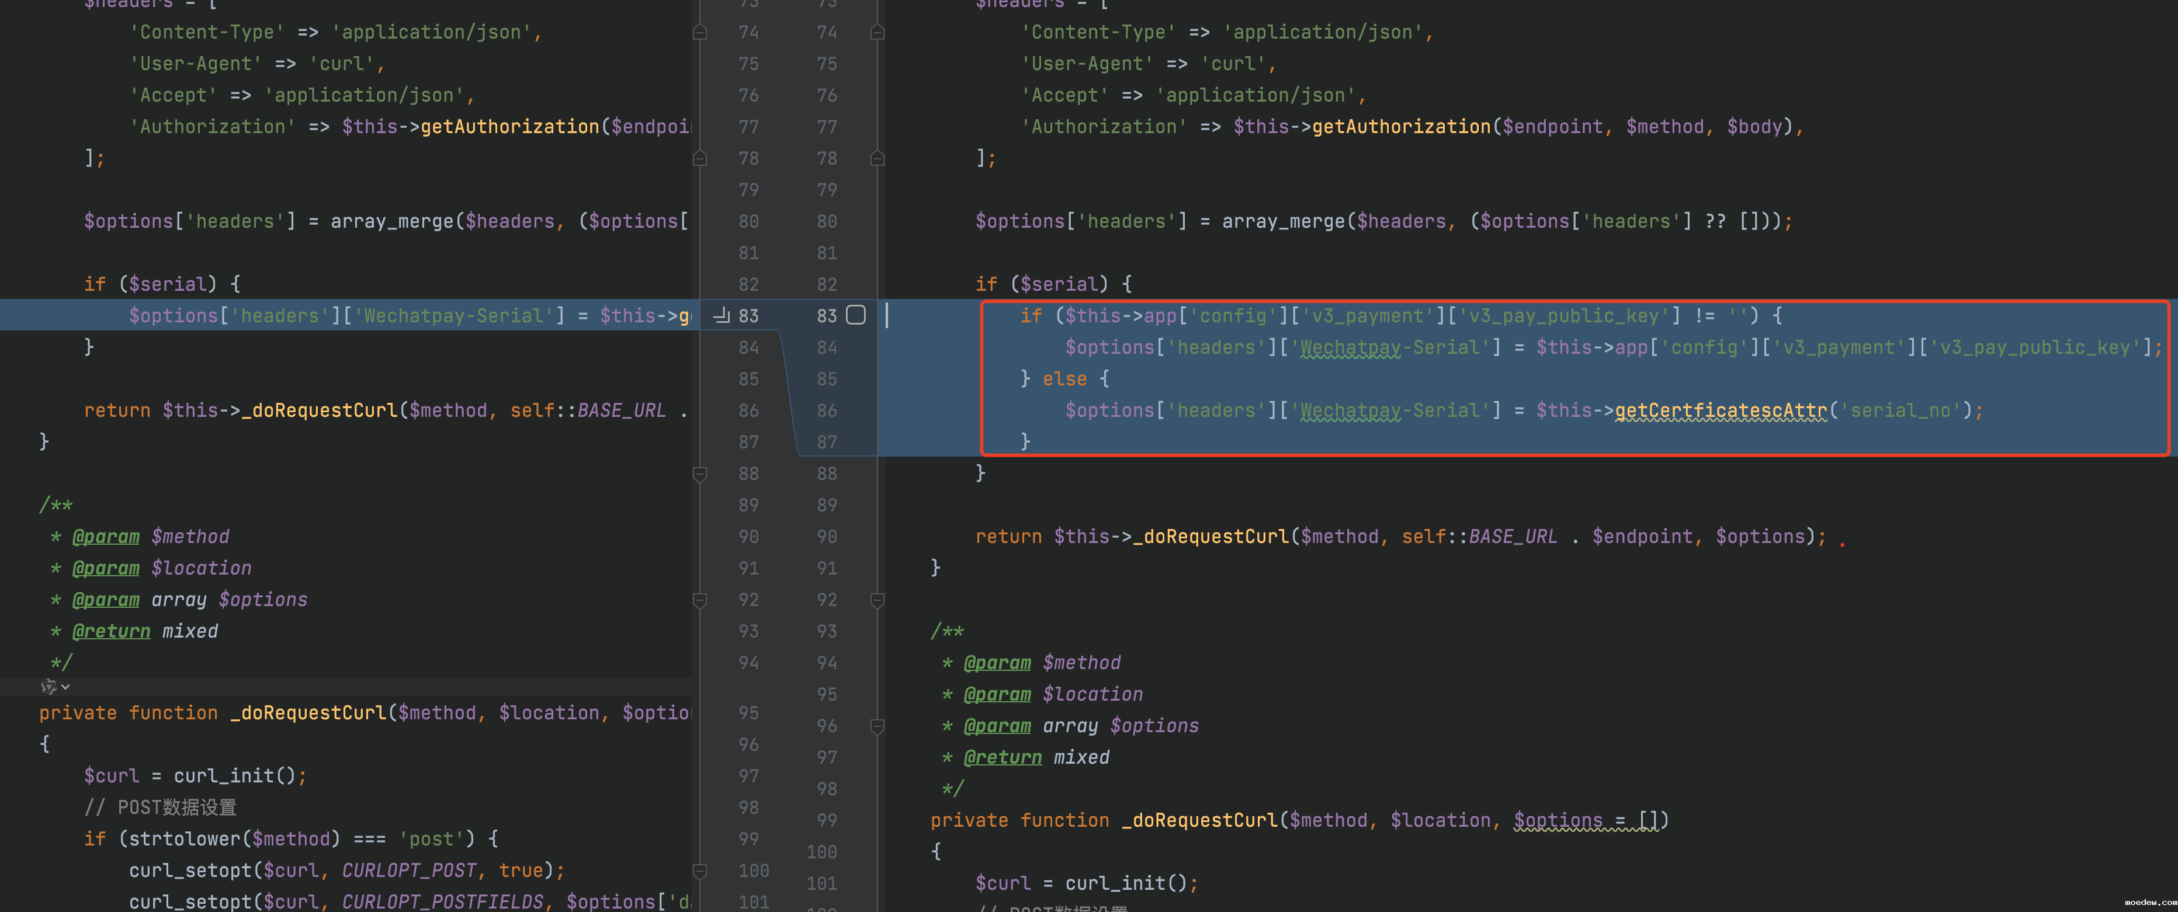Collapse left pane fold marker at line 74

[699, 32]
